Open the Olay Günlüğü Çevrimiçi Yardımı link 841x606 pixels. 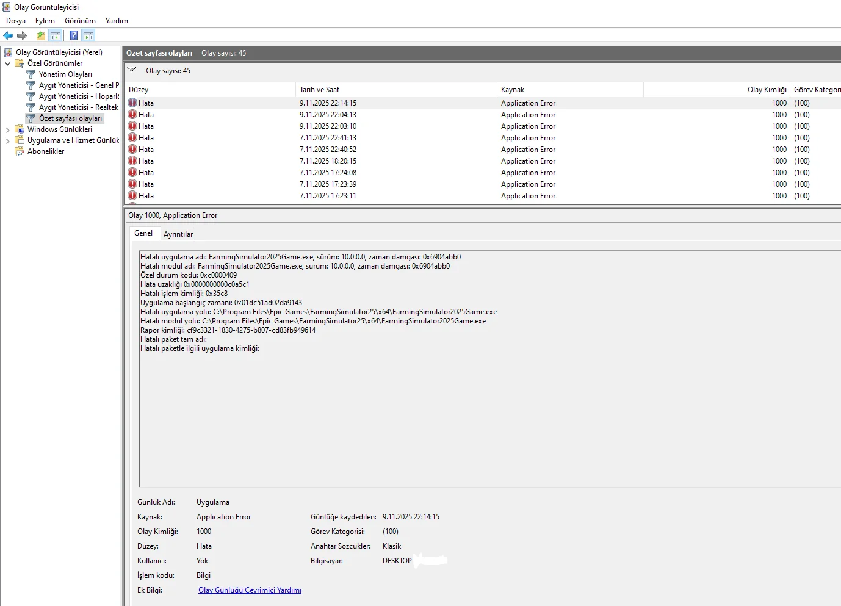[250, 590]
